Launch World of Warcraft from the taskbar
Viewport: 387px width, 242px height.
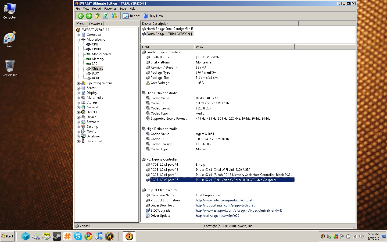tap(109, 236)
